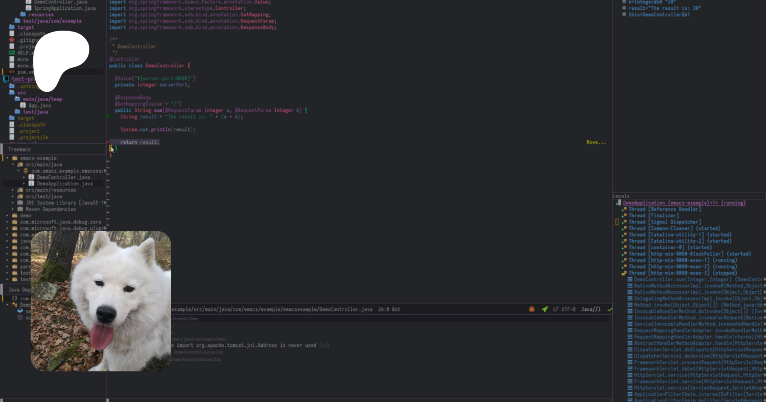Click the DemoApplication session server icon
Viewport: 766px width, 402px height.
click(x=619, y=203)
